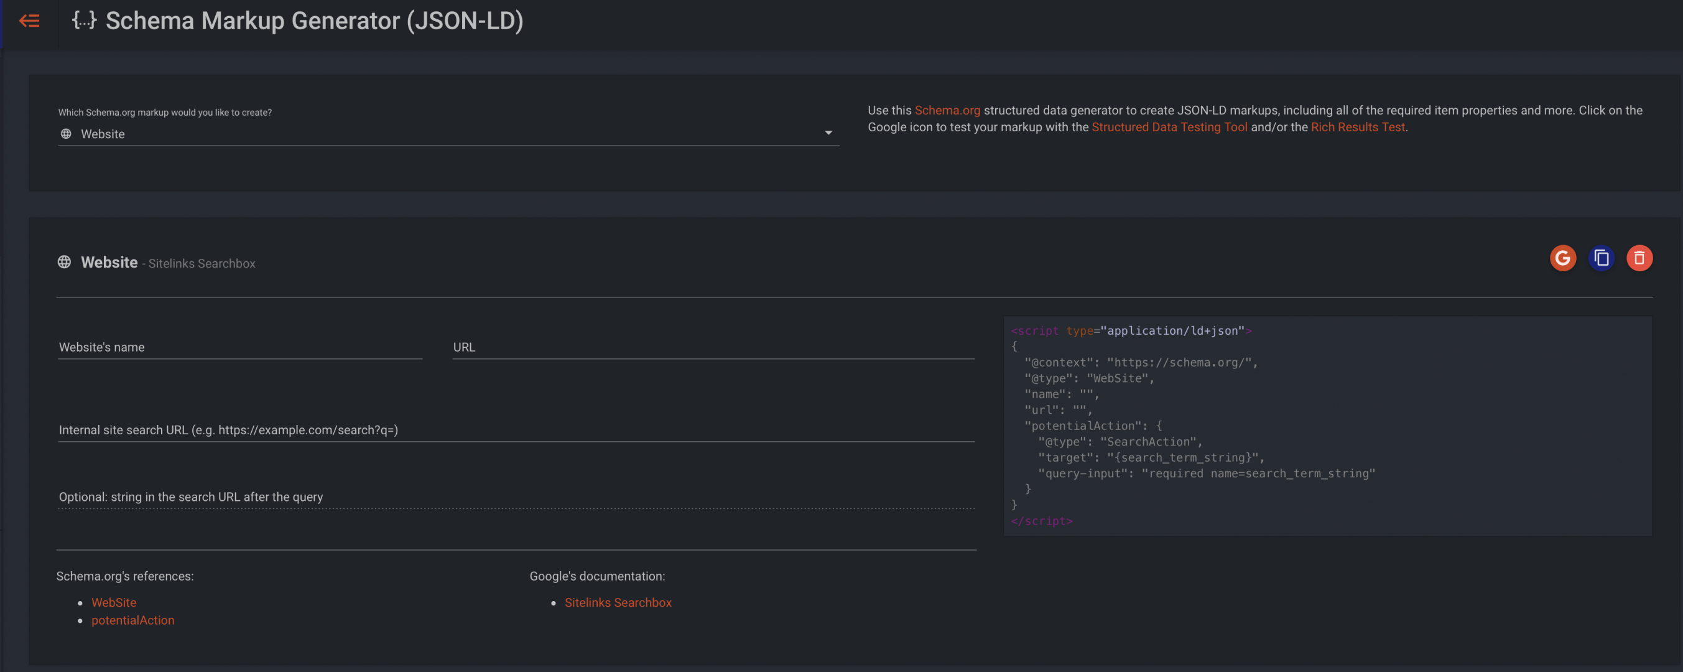Screen dimensions: 1683x672
Task: Click the 'Schema.org's references:' heading
Action: coord(125,576)
